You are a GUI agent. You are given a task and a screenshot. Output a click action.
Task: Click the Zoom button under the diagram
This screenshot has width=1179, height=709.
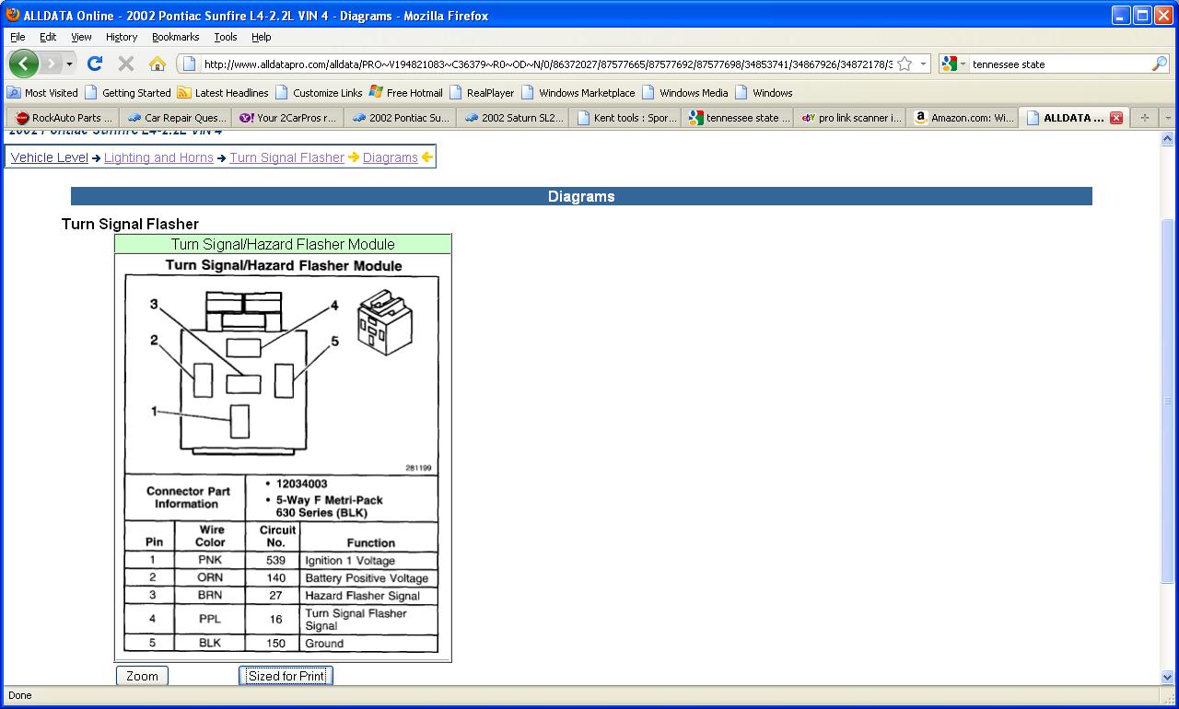point(142,676)
